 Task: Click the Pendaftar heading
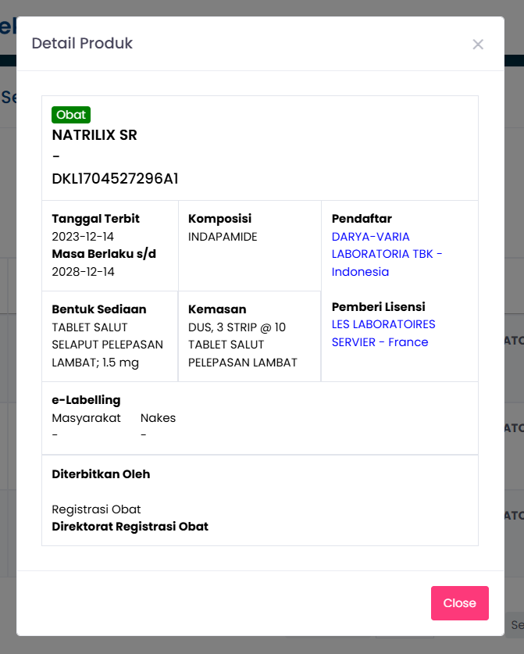(362, 219)
